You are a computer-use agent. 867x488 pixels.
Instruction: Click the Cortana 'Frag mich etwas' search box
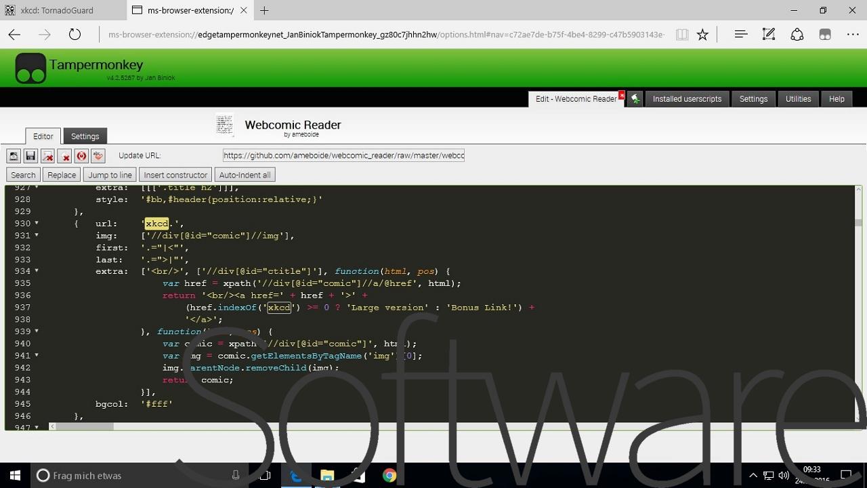tap(140, 475)
